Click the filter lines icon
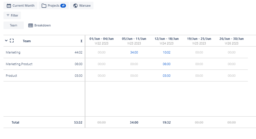Viewport: 256px width, 139px height. point(8,15)
